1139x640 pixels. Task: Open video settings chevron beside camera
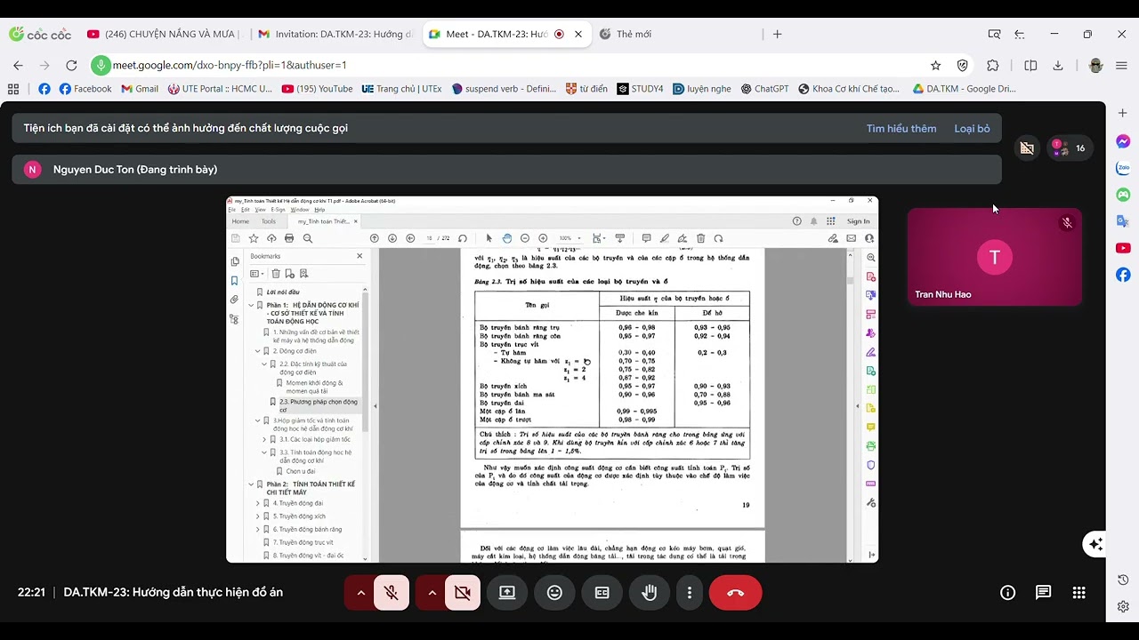click(432, 593)
